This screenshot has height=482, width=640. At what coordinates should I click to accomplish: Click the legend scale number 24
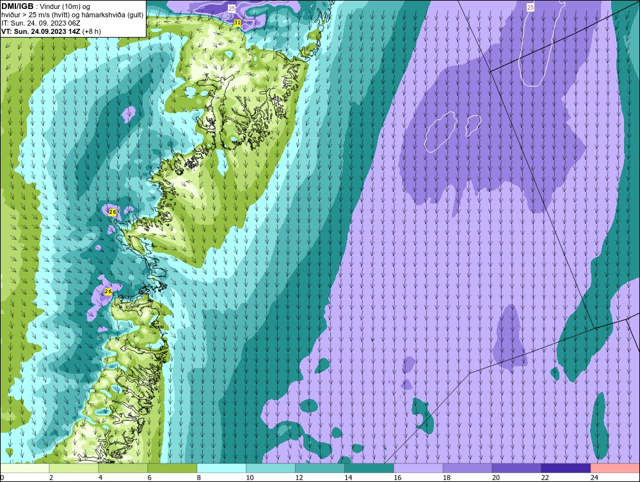coord(595,478)
